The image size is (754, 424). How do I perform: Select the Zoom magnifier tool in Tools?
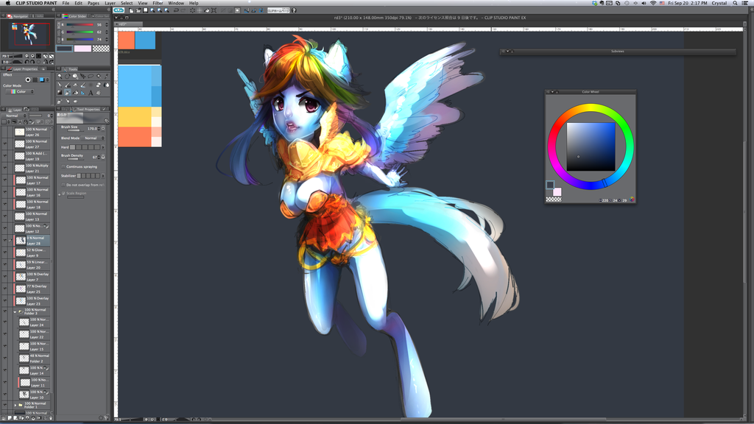60,76
